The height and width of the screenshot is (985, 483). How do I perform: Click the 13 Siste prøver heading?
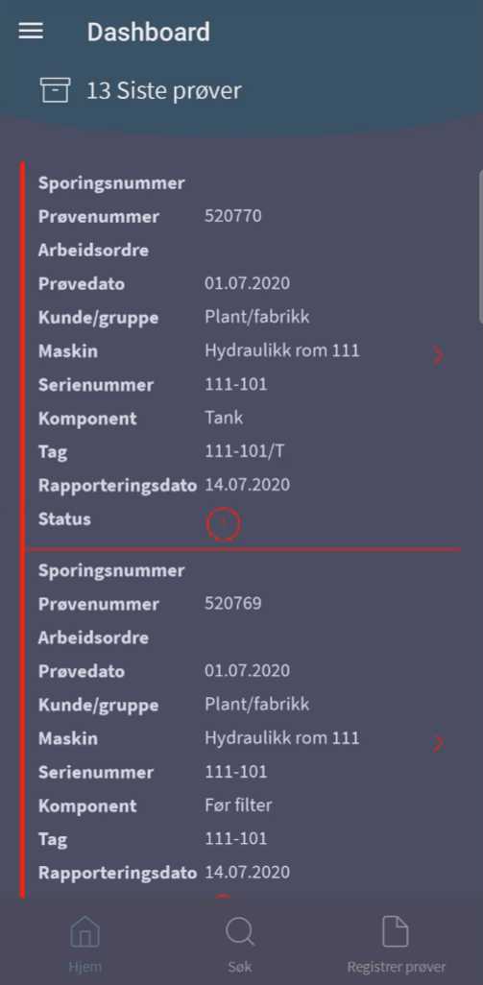click(163, 91)
